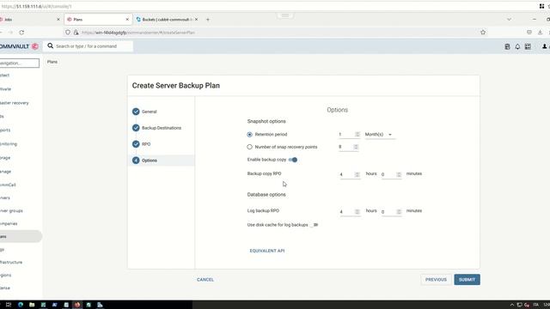Select Number of snap recovery points radio
The image size is (550, 309).
(249, 147)
